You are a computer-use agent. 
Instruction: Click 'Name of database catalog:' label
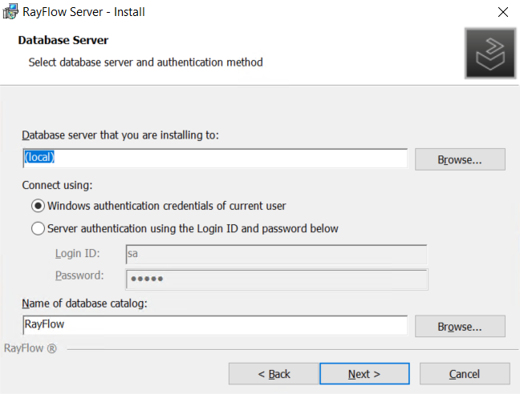(84, 304)
